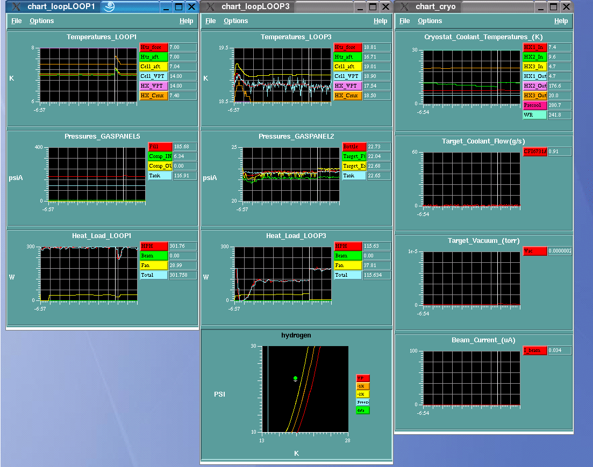Click HX3_Out legend in cryostat temperatures
Screen dimensions: 593x467
(x=535, y=96)
